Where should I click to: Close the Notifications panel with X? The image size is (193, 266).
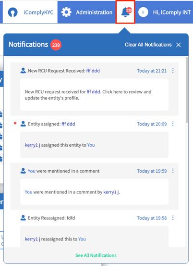(179, 45)
